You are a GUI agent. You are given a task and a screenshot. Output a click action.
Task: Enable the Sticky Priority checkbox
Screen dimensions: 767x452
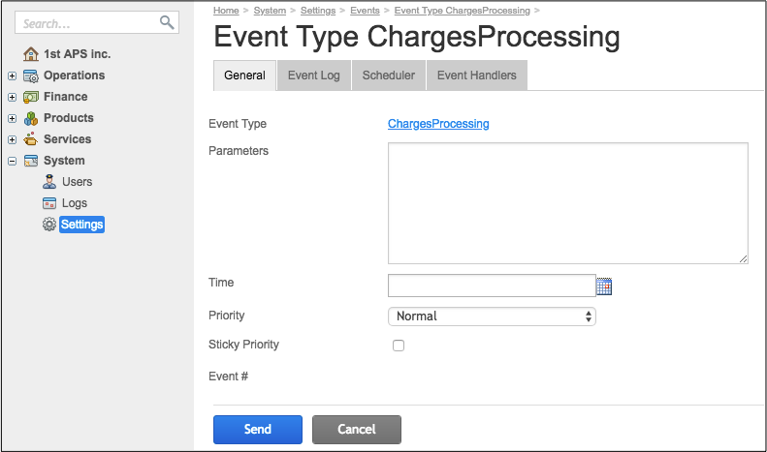click(x=398, y=346)
